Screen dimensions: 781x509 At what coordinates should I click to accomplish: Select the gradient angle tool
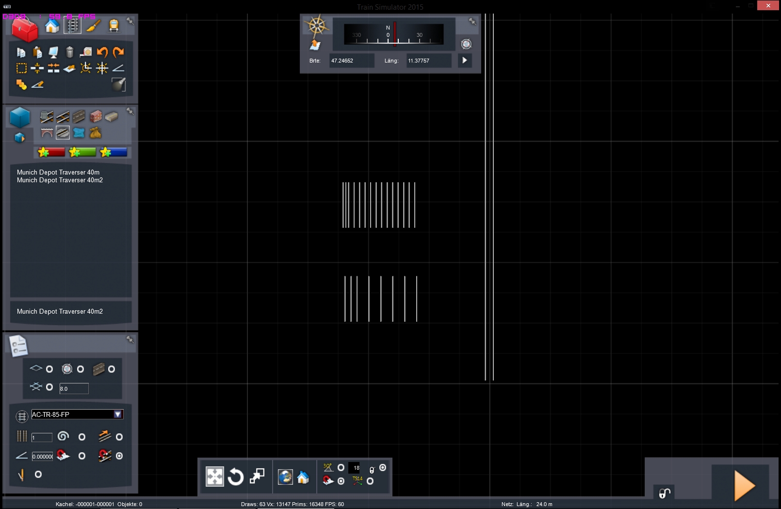tap(118, 68)
